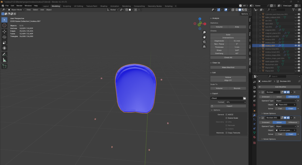302x165 pixels.
Task: Expand Solver Options under Boolean.001
Action: pyautogui.click(x=269, y=139)
